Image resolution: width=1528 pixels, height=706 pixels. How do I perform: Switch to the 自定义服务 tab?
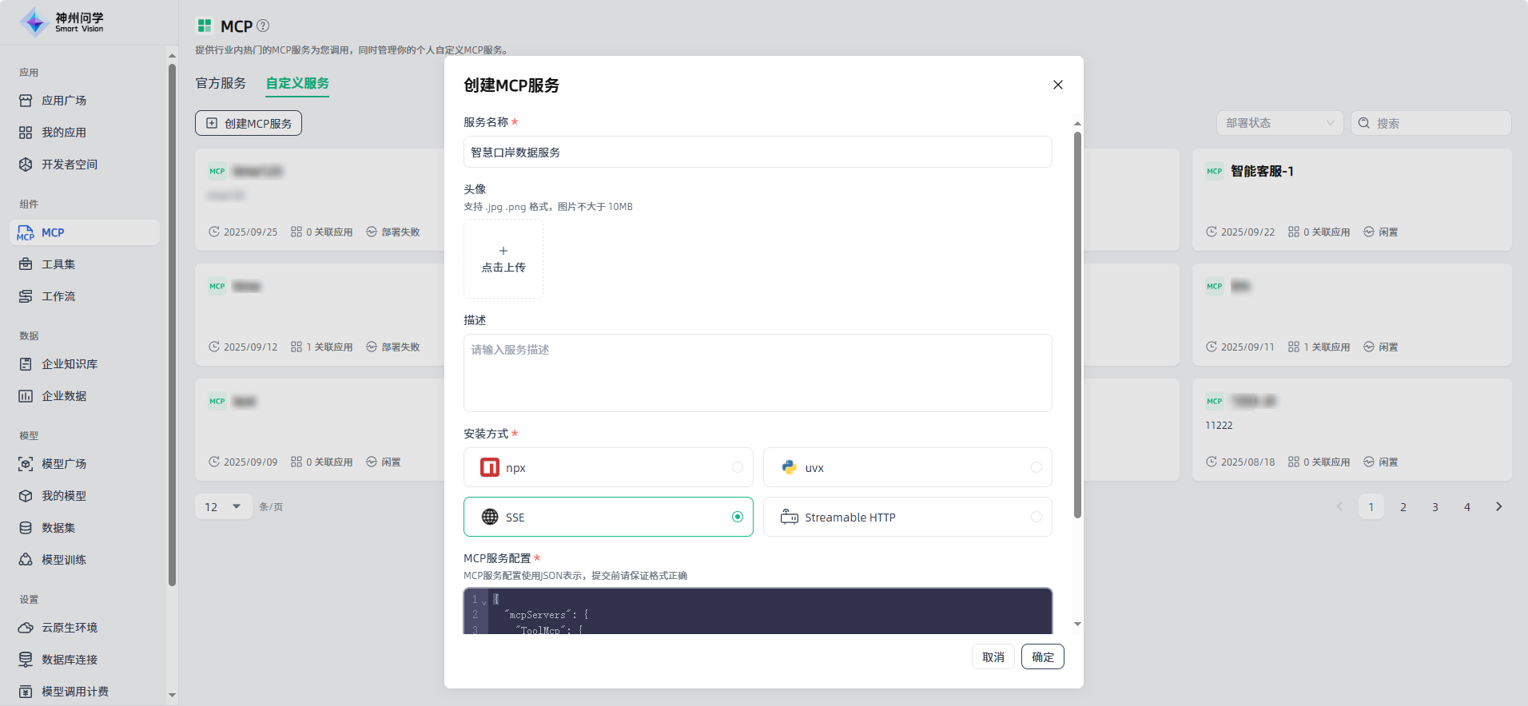tap(297, 83)
